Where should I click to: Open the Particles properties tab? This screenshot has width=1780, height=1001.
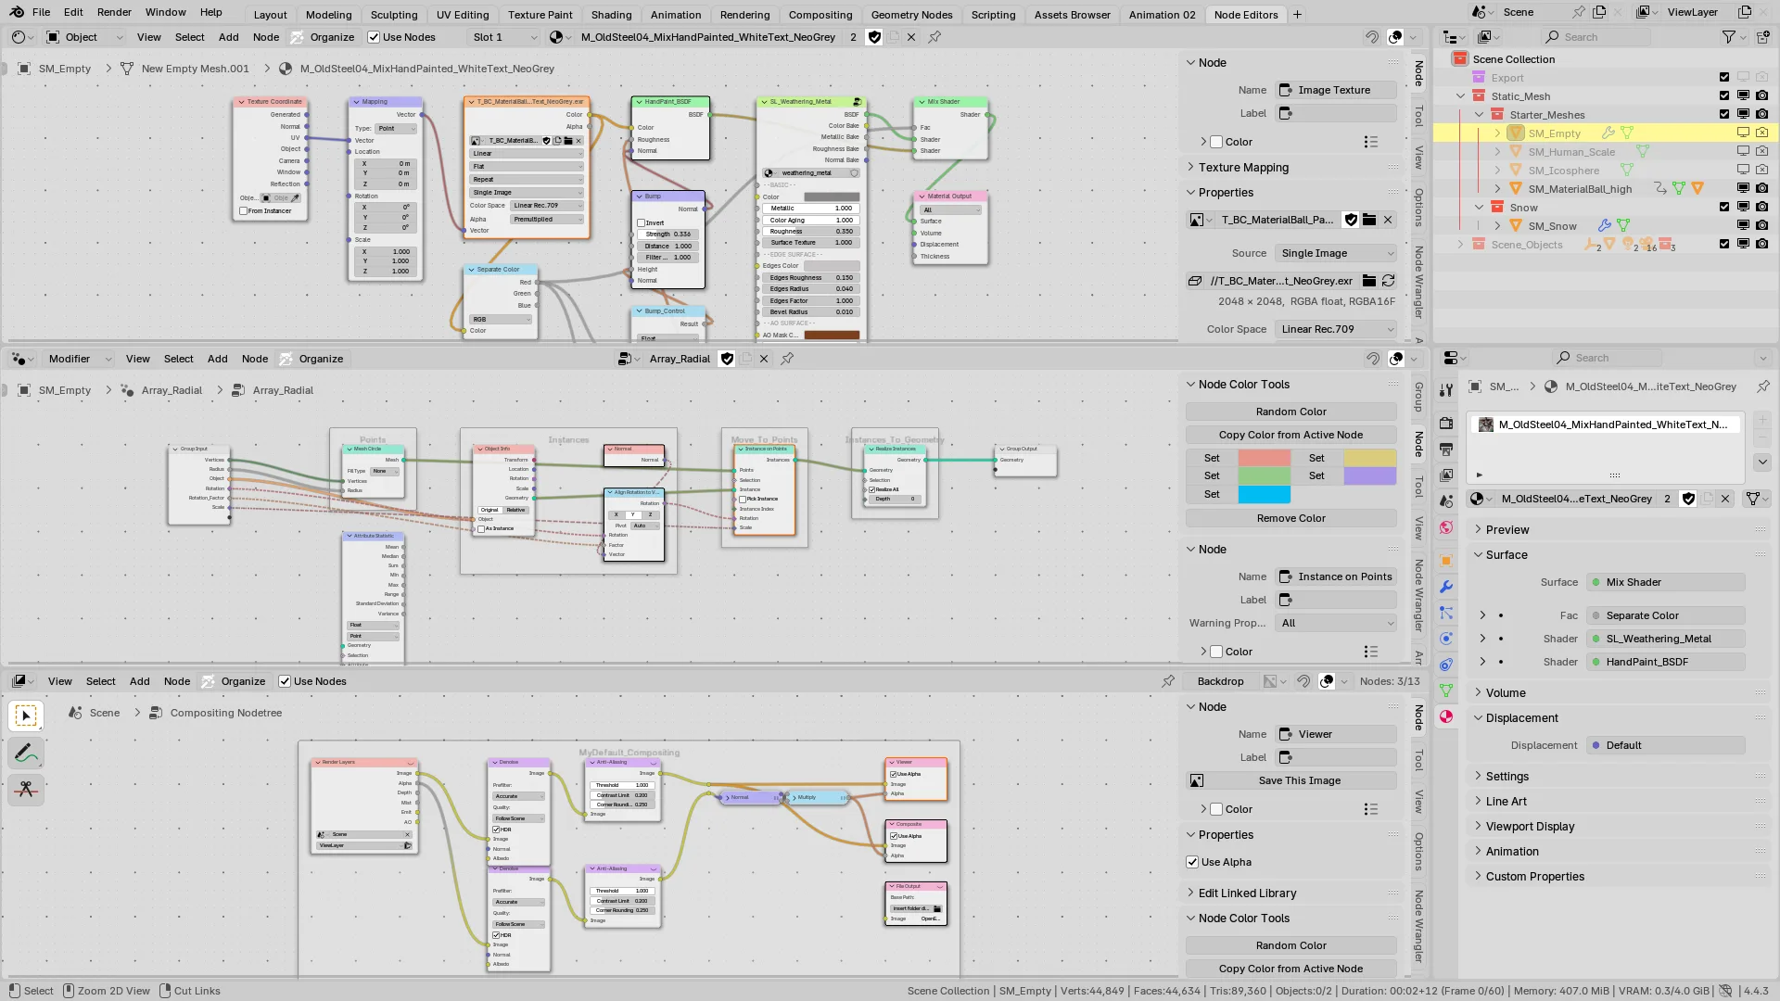tap(1446, 613)
